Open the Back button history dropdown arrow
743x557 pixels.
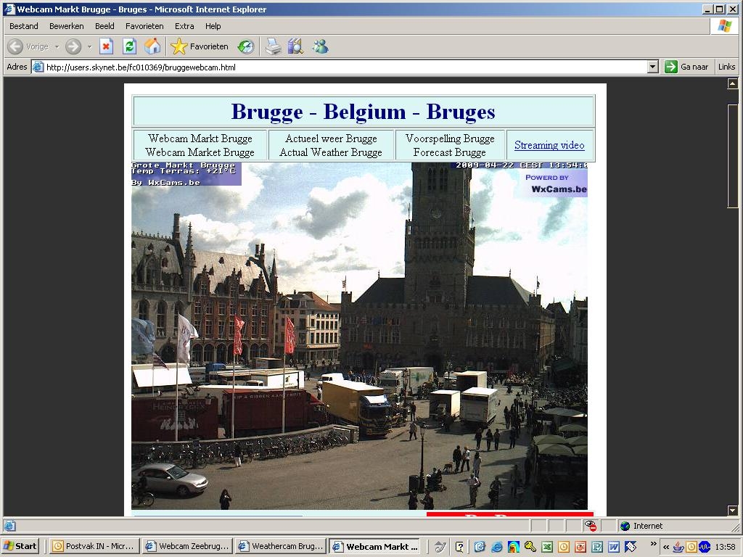(x=57, y=46)
